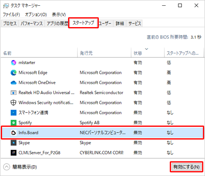Viewport: 205px width, 176px height.
Task: Click 直前の BIOS 所要時間 value
Action: [x=196, y=37]
